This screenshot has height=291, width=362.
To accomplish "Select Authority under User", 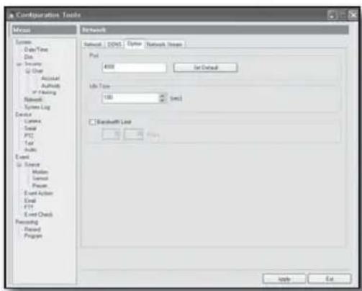I will (50, 86).
